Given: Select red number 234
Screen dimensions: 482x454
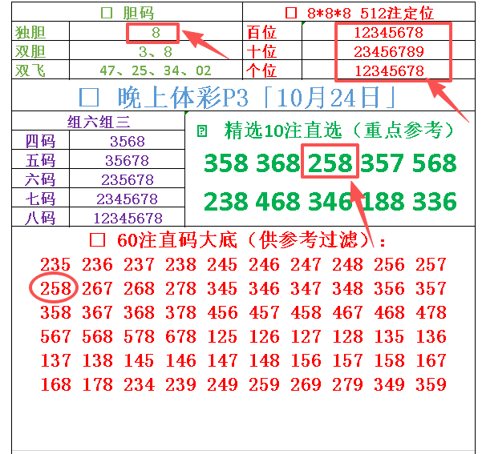Looking at the screenshot, I should pyautogui.click(x=139, y=384).
